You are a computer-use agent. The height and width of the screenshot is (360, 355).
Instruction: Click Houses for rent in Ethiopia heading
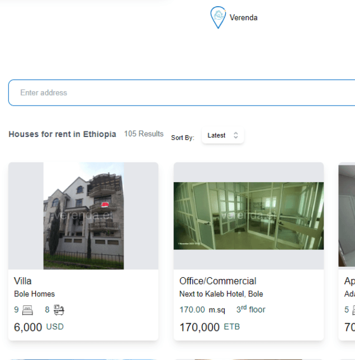tap(62, 134)
